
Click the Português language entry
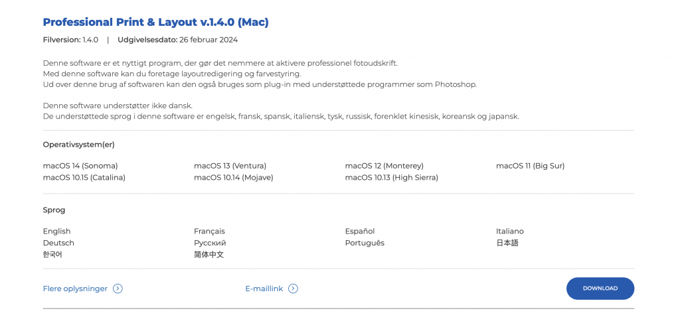[x=365, y=243]
